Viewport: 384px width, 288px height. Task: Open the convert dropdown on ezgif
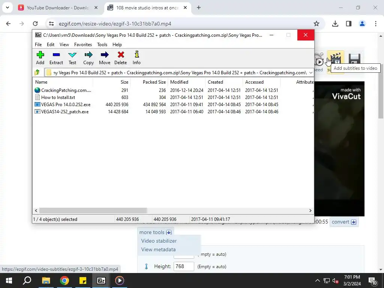[x=344, y=222]
